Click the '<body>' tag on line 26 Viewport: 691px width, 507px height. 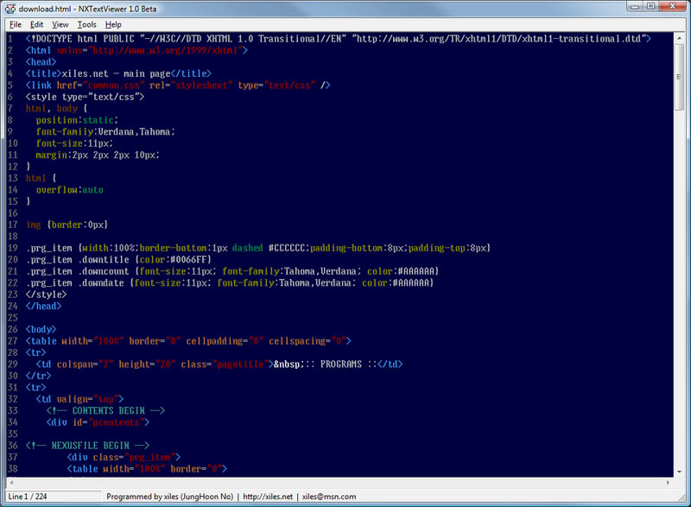pos(41,329)
